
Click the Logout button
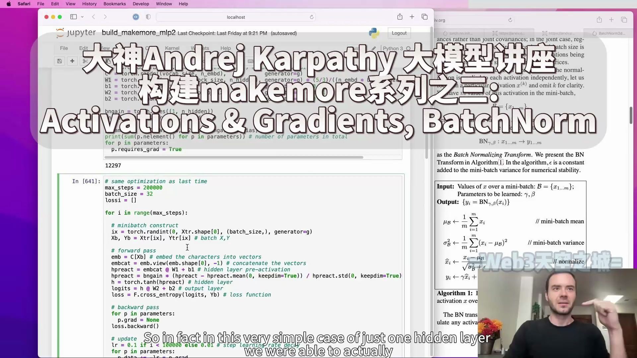pyautogui.click(x=399, y=33)
